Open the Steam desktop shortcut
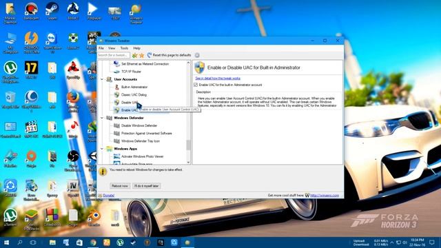Viewport: 441px width, 248px height. (52, 12)
